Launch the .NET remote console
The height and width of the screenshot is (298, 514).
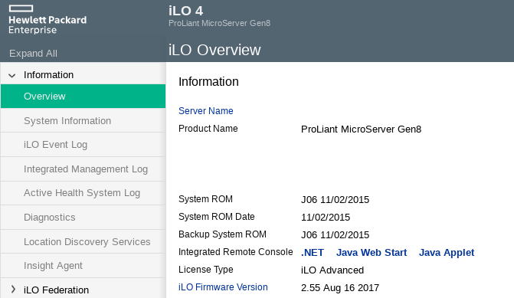tap(313, 253)
